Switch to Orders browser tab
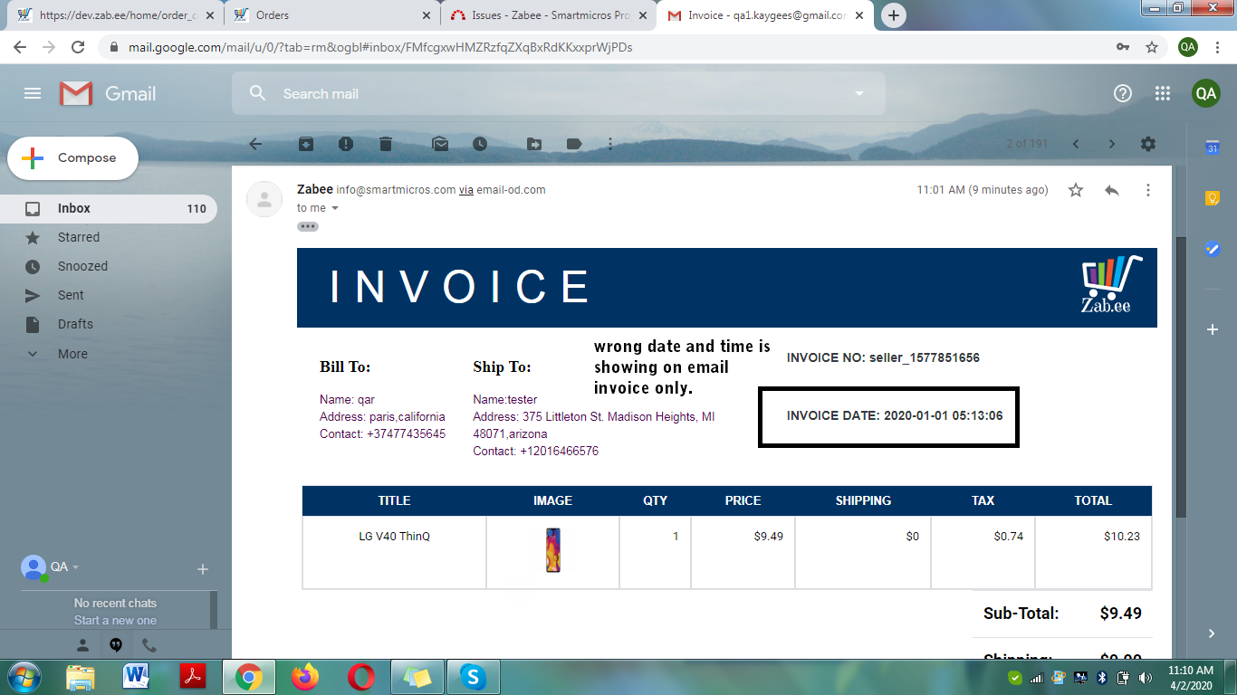The width and height of the screenshot is (1237, 695). [331, 15]
